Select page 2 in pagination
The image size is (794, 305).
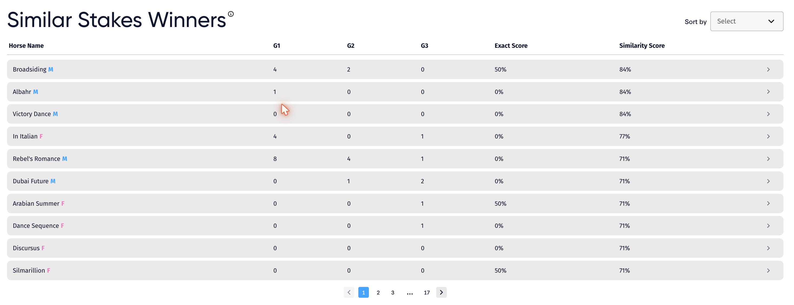(x=378, y=293)
